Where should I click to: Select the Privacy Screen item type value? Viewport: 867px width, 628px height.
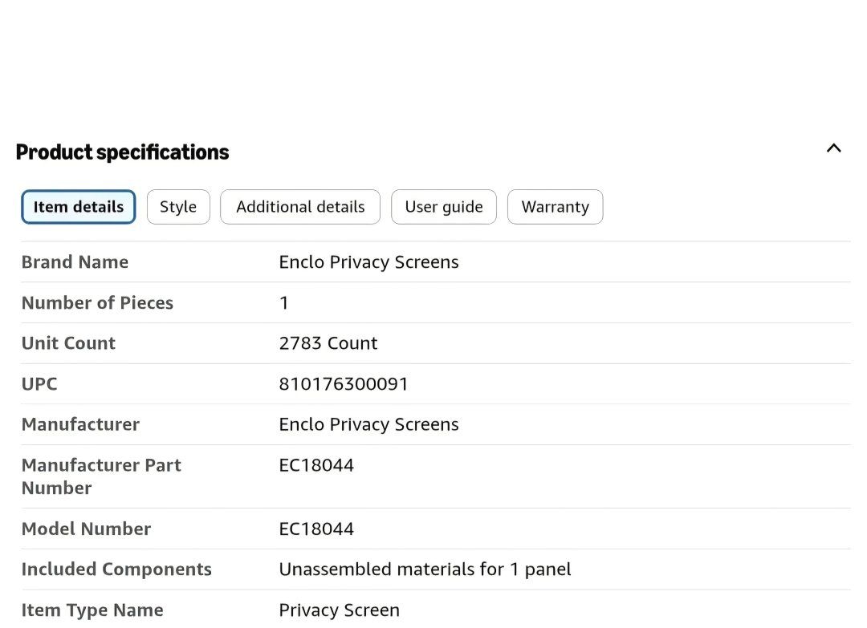pyautogui.click(x=339, y=610)
